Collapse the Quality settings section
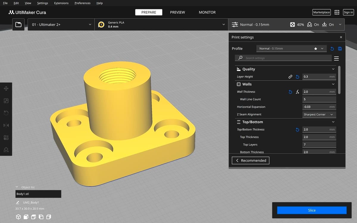Viewport: 357px width, 223px height. click(x=333, y=69)
